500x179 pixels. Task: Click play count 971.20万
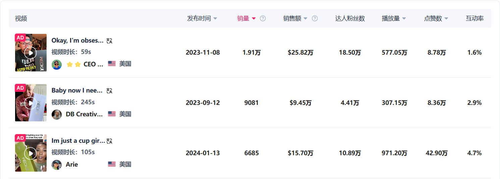(x=394, y=153)
